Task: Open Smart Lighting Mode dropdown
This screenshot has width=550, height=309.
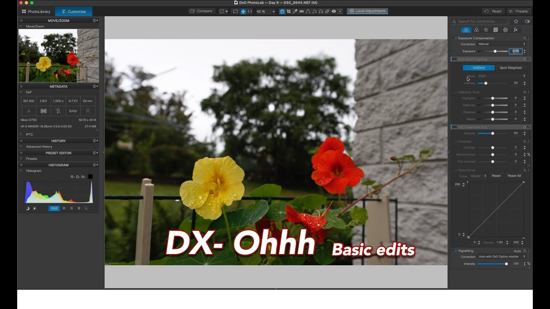Action: [x=501, y=76]
